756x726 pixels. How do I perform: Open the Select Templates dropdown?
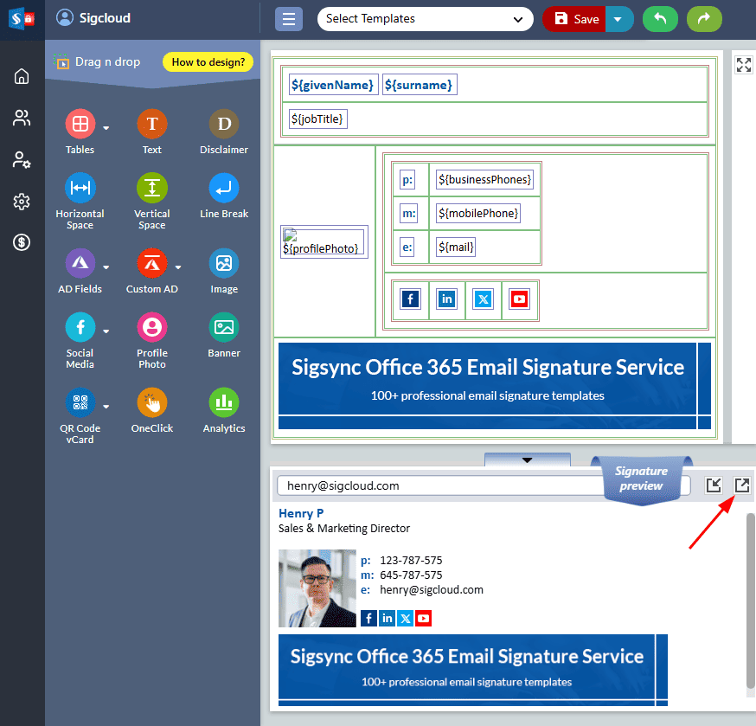(425, 19)
